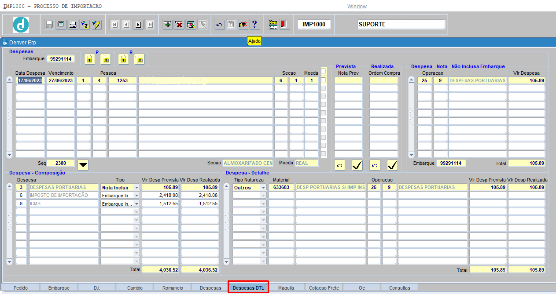The image size is (556, 294).
Task: Select the Despesas DTL tab
Action: coord(248,288)
